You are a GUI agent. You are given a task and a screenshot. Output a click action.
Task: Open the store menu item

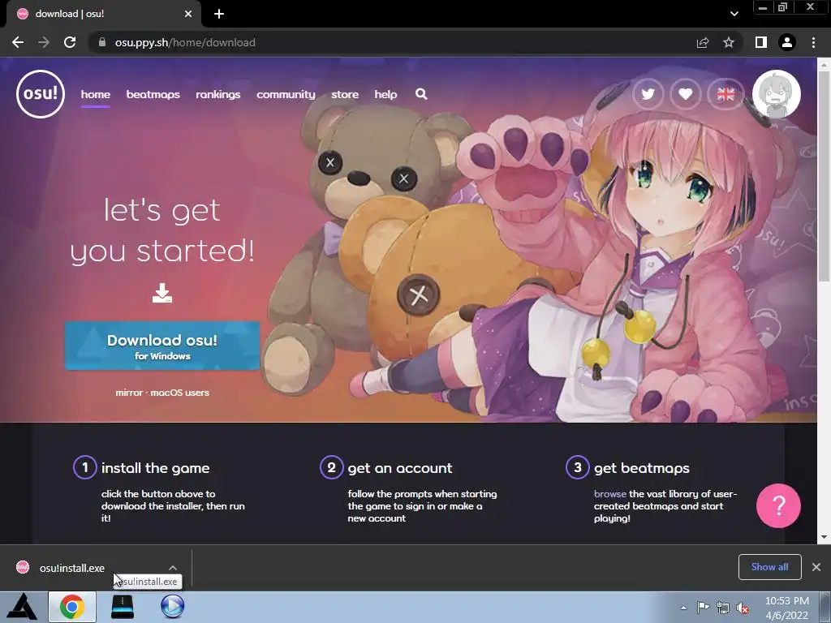(345, 94)
